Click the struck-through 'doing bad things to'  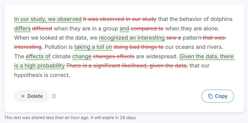point(138,47)
